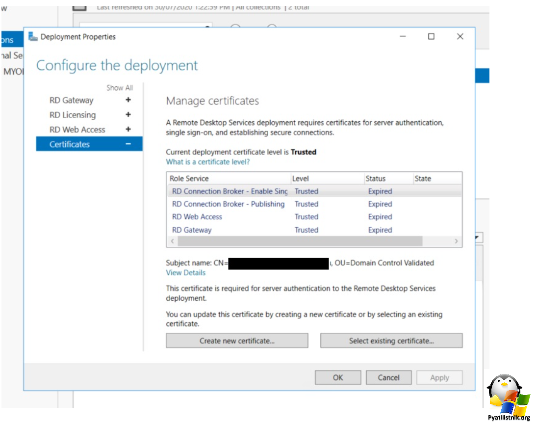Open RD Gateway settings in left pane
537x422 pixels.
pos(71,100)
